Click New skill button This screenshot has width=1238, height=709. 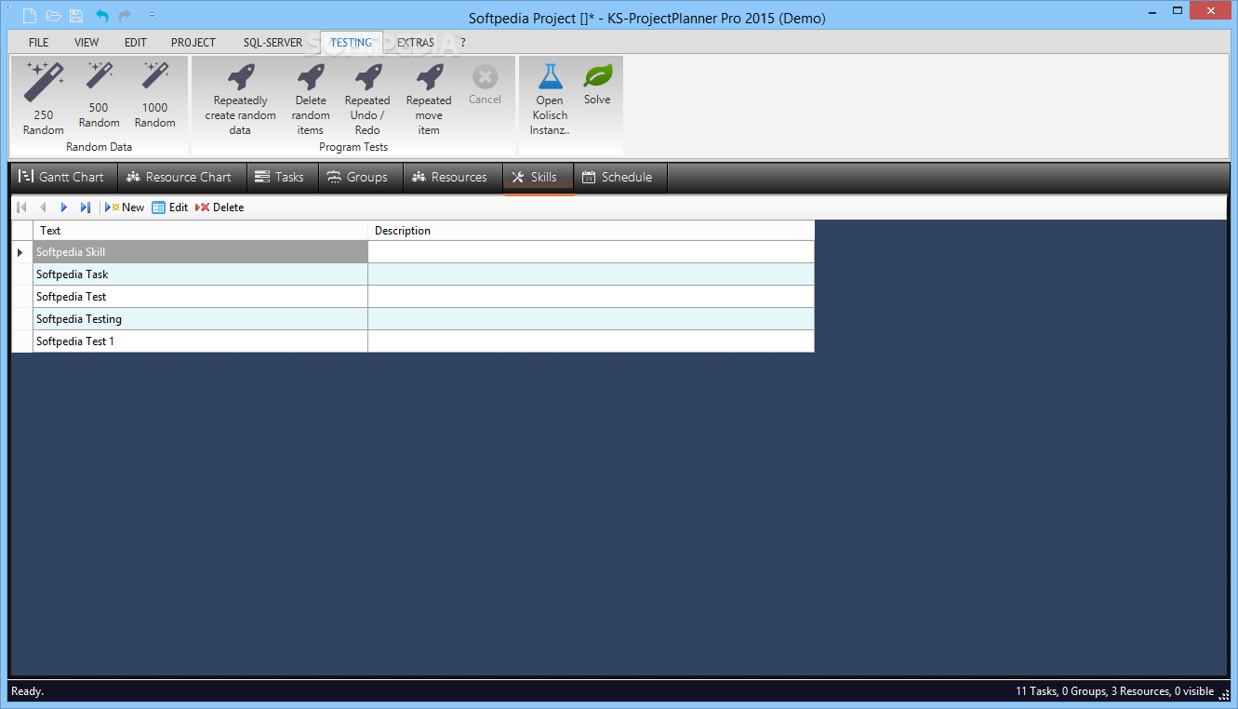click(x=125, y=207)
